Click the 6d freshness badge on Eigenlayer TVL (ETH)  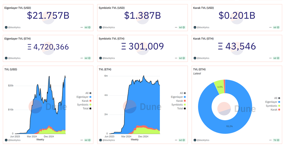click(x=88, y=58)
